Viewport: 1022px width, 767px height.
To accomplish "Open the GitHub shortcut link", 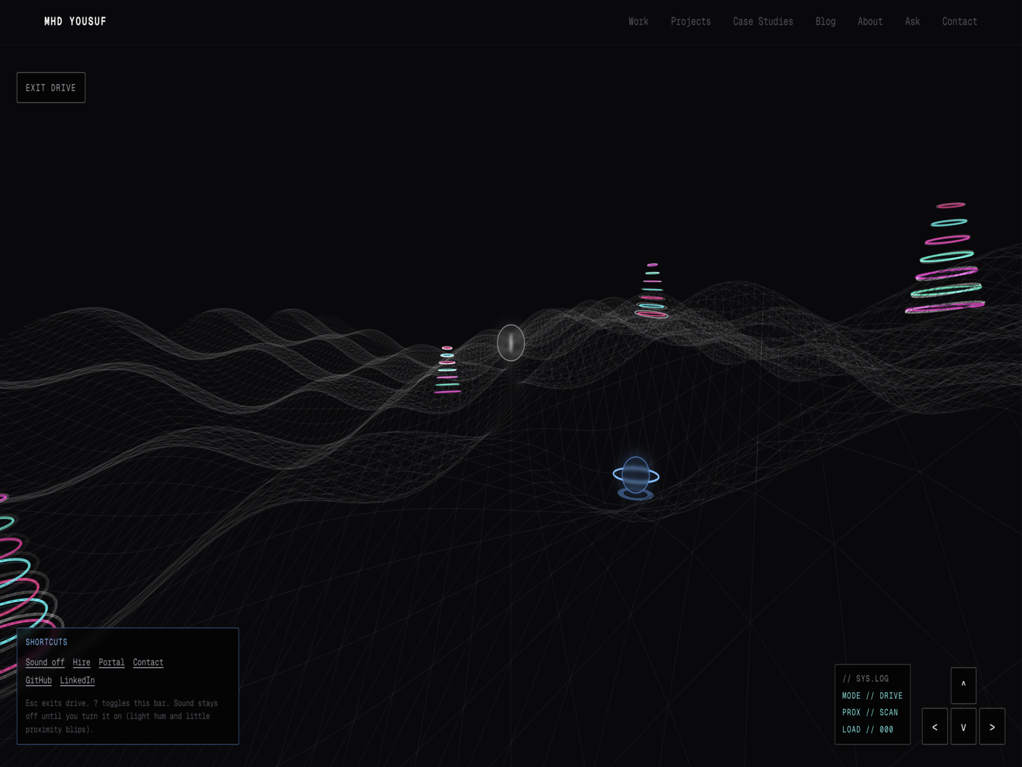I will 38,680.
